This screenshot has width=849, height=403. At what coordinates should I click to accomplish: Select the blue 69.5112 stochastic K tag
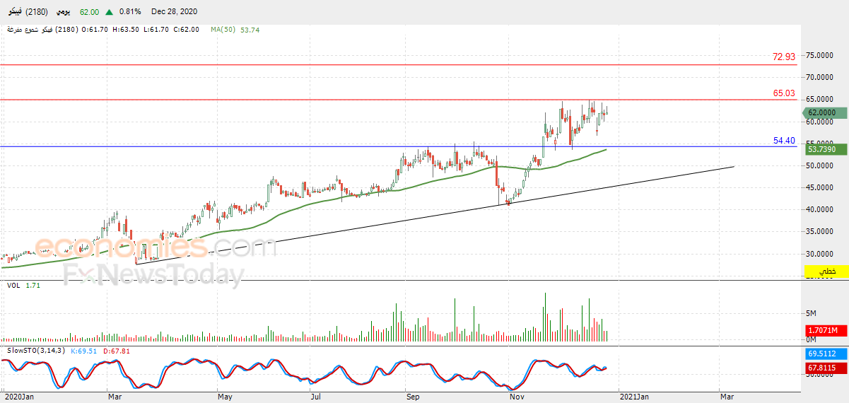822,353
